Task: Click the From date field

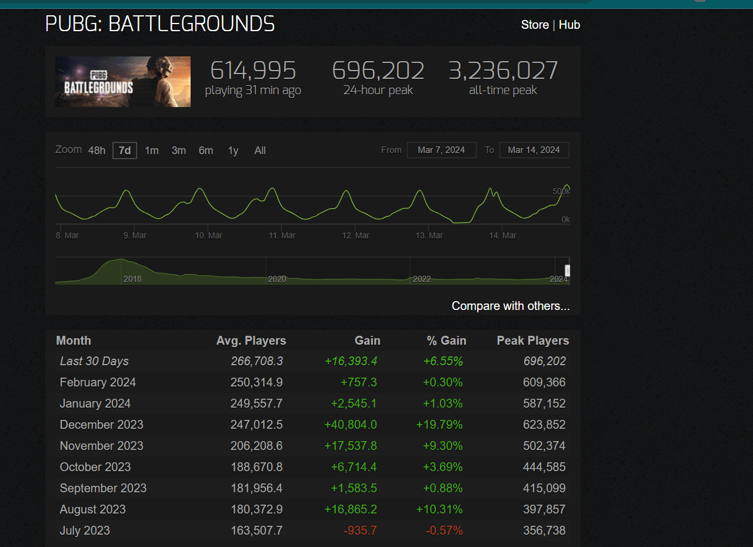Action: coord(441,150)
